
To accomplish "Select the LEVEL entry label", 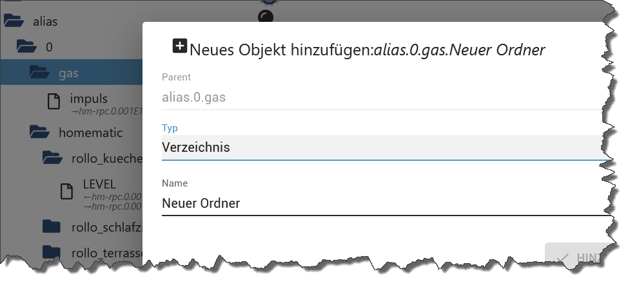I will click(x=99, y=184).
